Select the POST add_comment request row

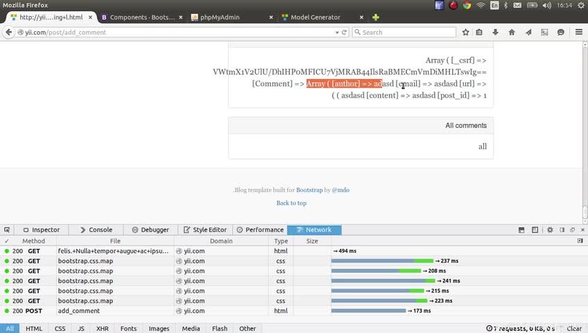[x=294, y=311]
